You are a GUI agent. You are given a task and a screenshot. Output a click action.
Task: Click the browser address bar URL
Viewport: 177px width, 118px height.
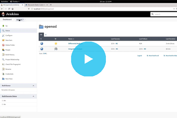click(x=44, y=9)
